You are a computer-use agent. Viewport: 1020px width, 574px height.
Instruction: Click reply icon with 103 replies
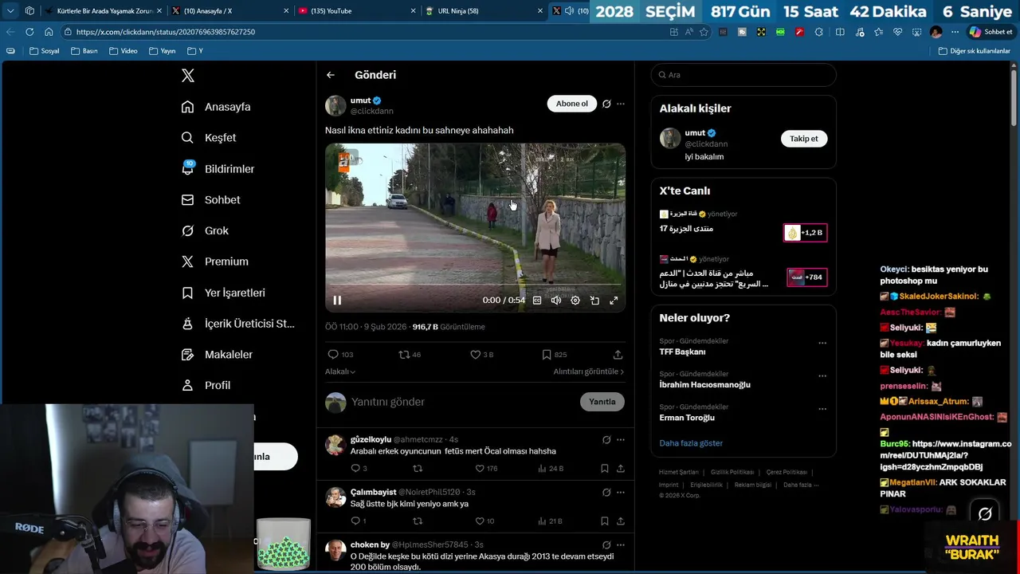pos(340,355)
